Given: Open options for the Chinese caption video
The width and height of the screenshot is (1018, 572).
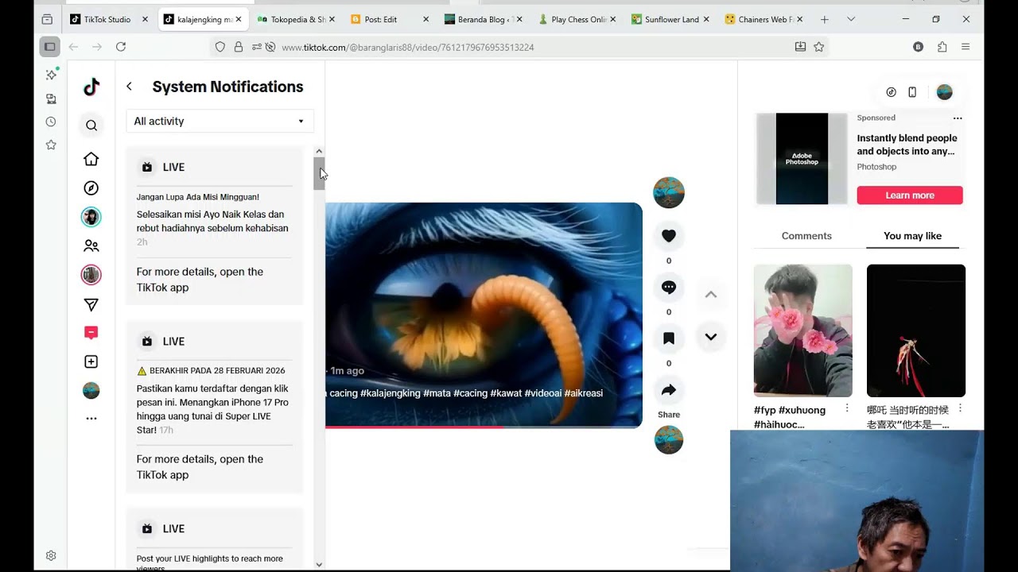Looking at the screenshot, I should [x=960, y=408].
